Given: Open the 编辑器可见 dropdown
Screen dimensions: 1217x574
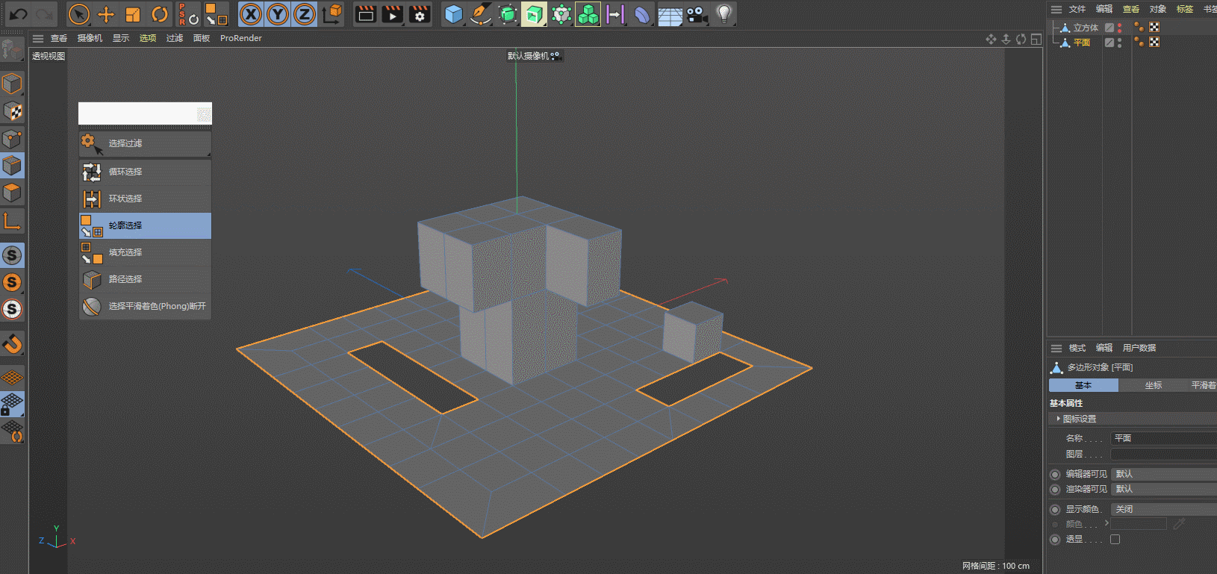Looking at the screenshot, I should point(1162,474).
